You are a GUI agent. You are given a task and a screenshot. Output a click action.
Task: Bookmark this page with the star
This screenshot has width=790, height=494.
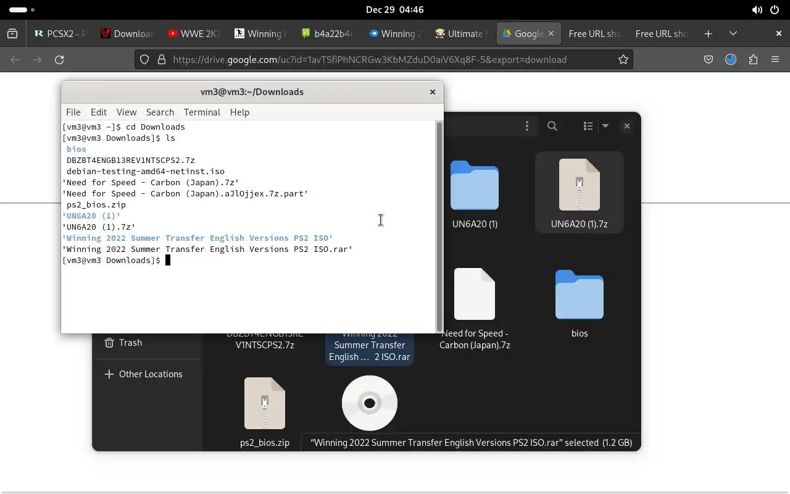point(623,59)
